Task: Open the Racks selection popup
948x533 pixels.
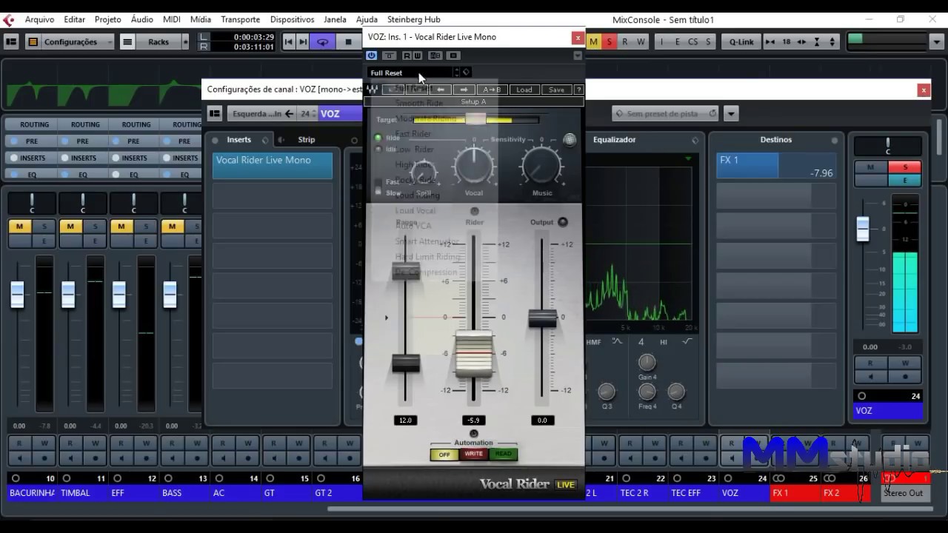Action: 185,42
